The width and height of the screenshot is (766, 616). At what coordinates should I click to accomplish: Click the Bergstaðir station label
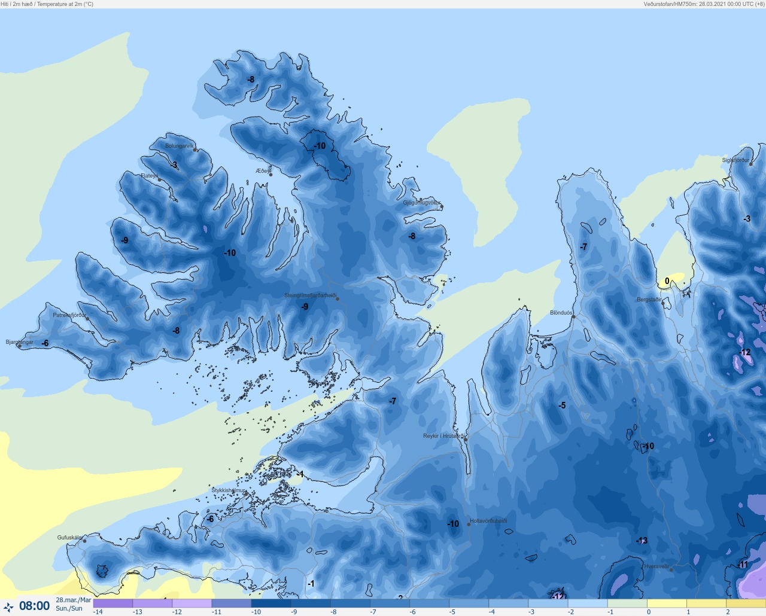click(649, 300)
